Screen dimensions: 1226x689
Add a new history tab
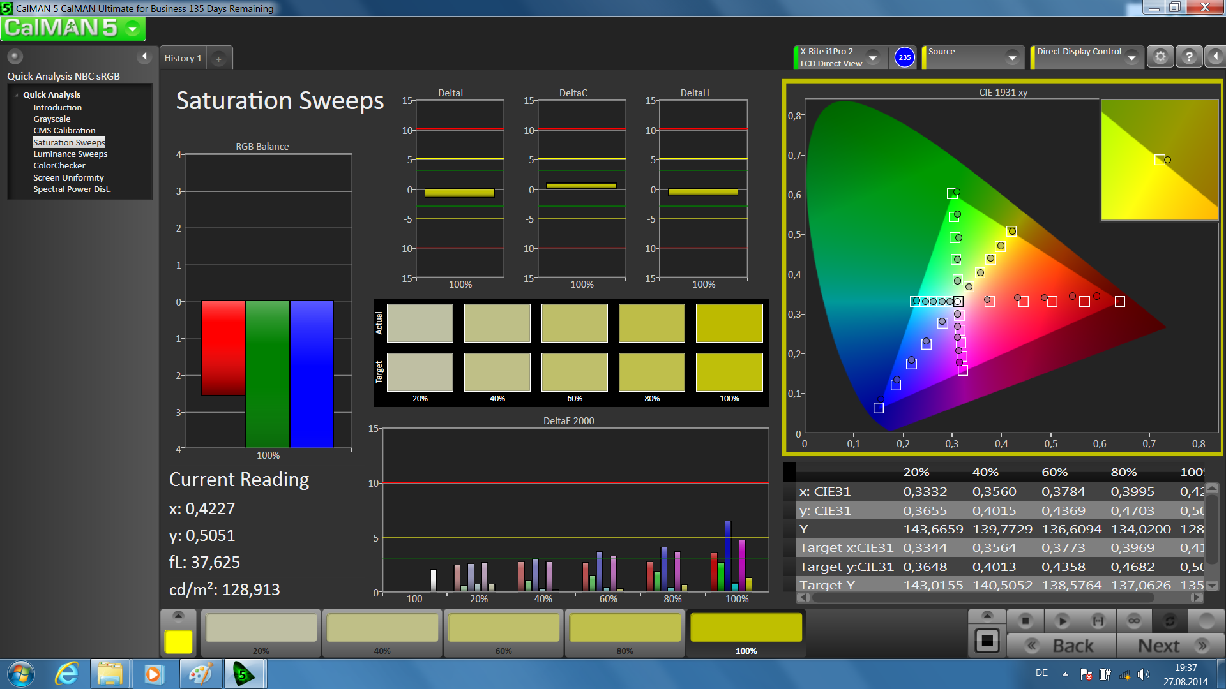click(x=218, y=59)
